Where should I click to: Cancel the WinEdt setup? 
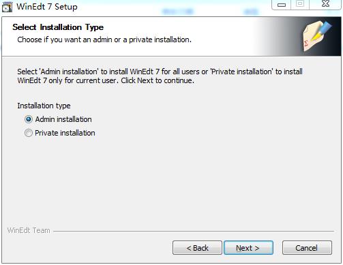pos(307,248)
